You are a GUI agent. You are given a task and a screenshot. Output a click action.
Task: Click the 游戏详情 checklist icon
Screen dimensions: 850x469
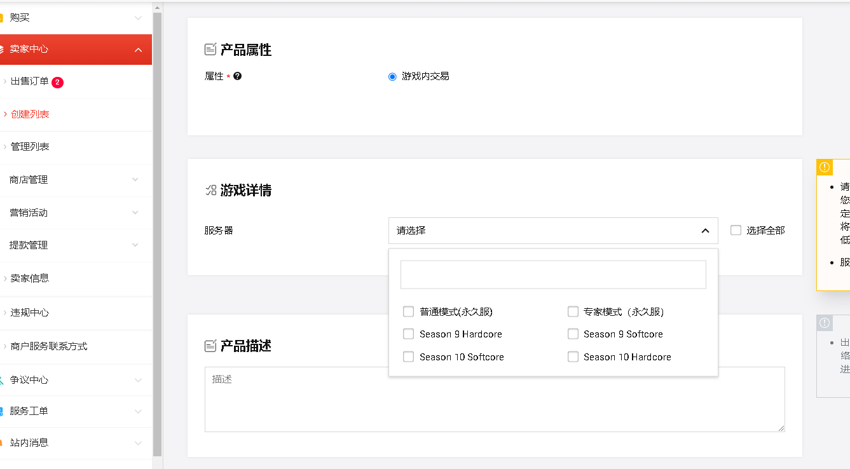click(x=210, y=190)
